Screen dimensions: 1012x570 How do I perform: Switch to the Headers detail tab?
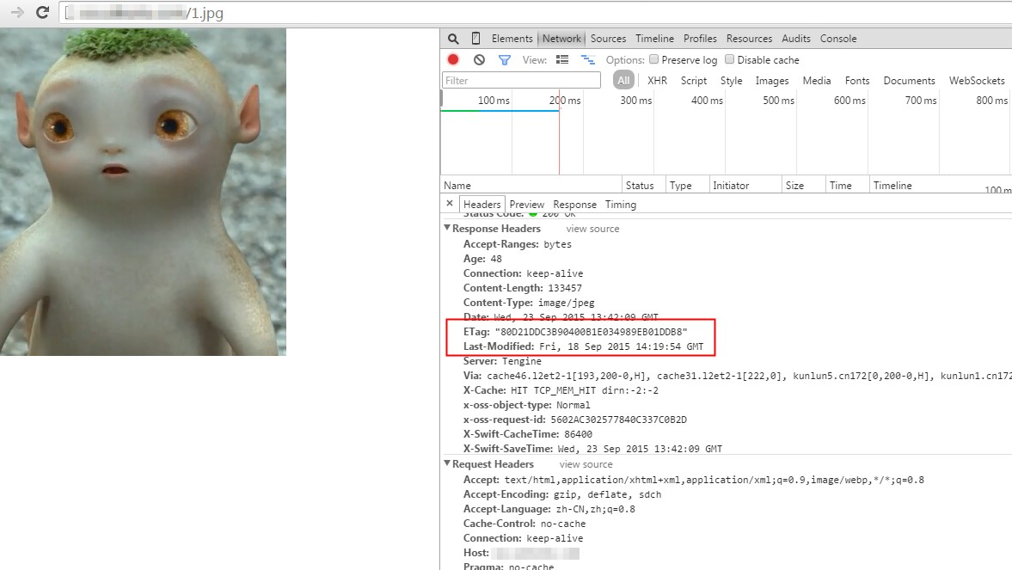coord(482,204)
